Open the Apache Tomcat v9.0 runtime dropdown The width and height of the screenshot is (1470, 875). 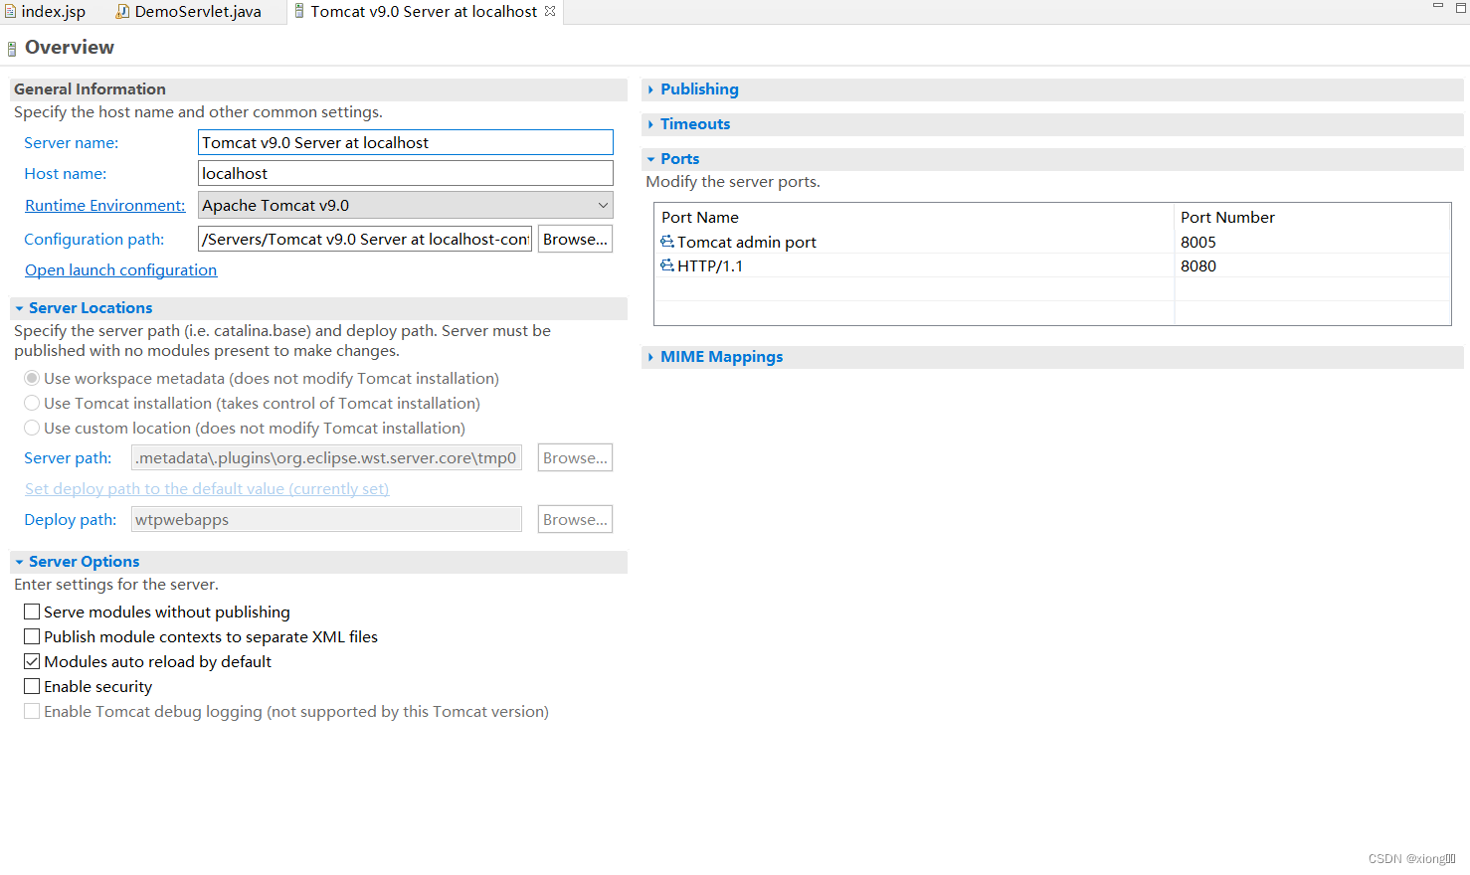point(406,205)
